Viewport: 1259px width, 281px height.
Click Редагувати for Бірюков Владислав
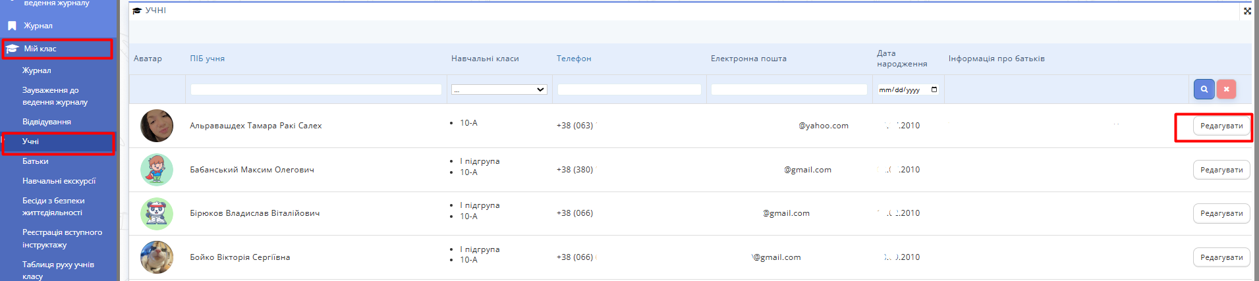(1221, 213)
